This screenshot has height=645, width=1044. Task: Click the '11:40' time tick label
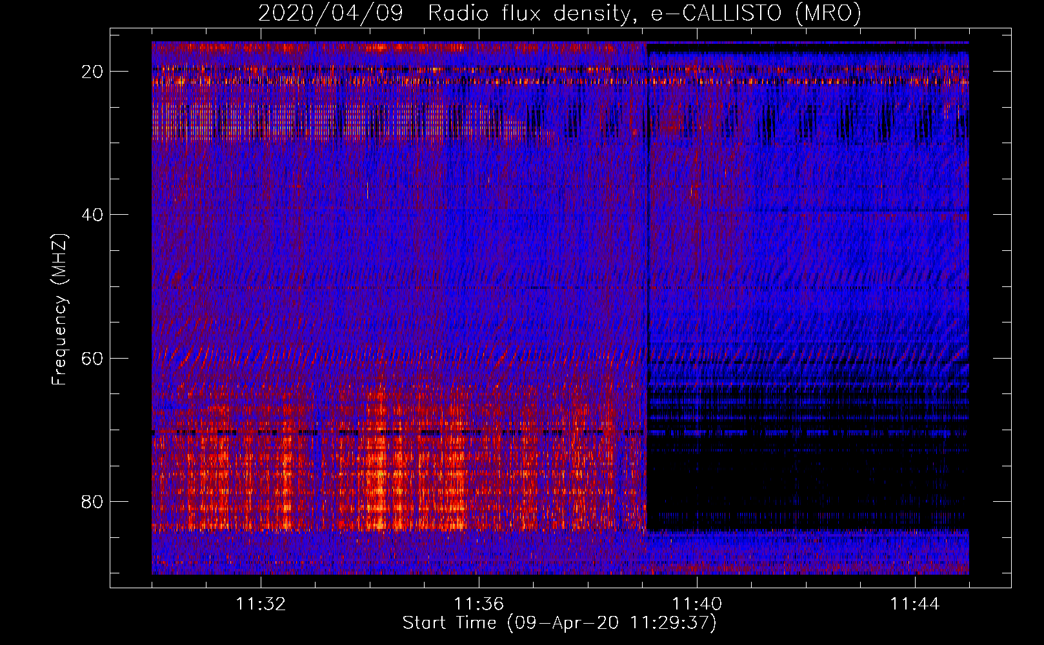[x=697, y=604]
